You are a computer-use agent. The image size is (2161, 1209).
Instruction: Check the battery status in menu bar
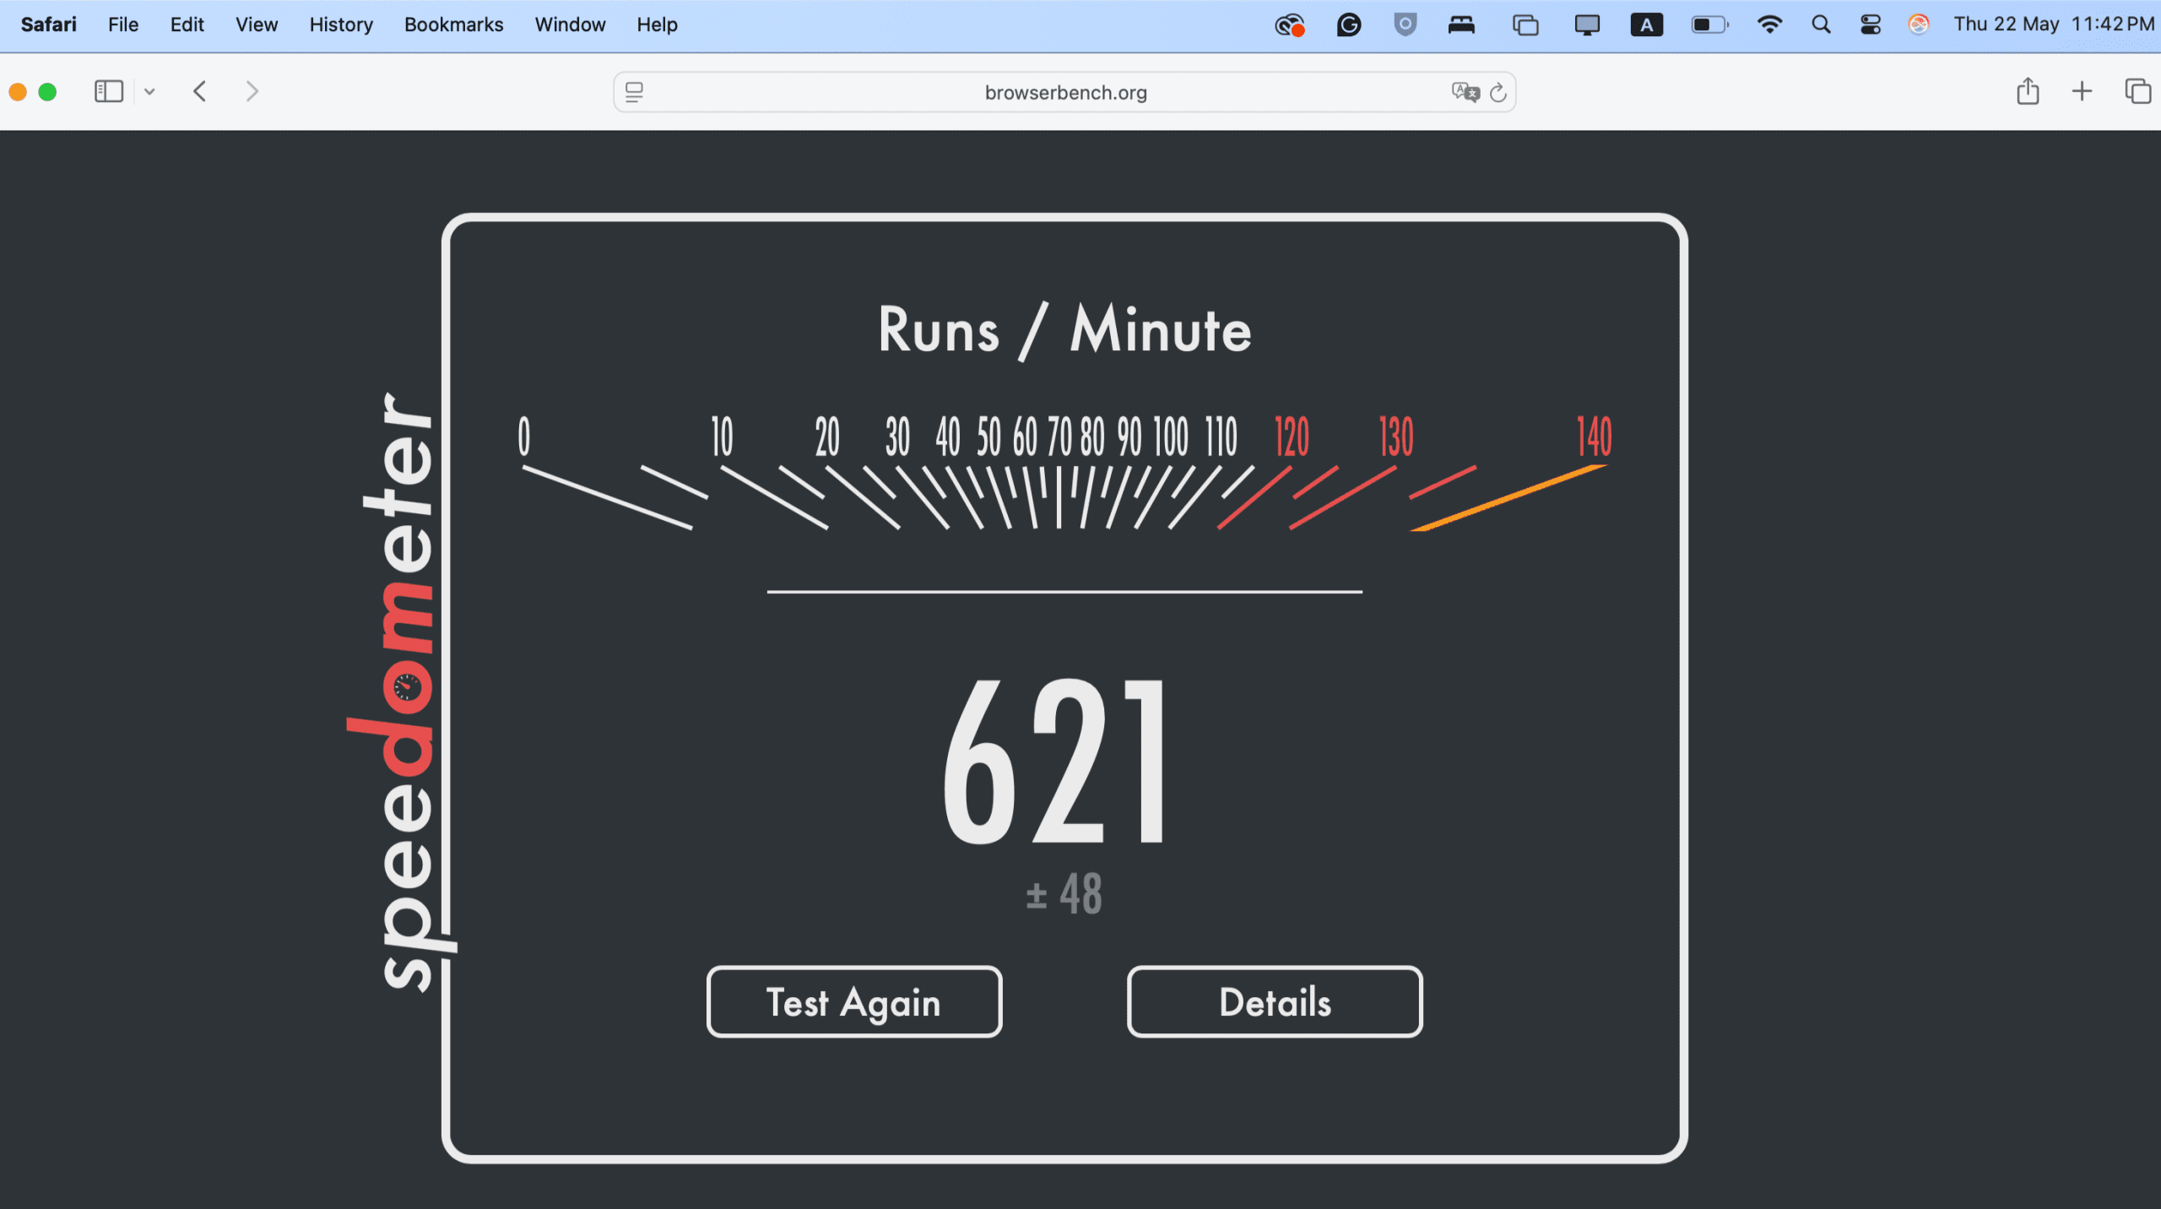click(x=1709, y=24)
